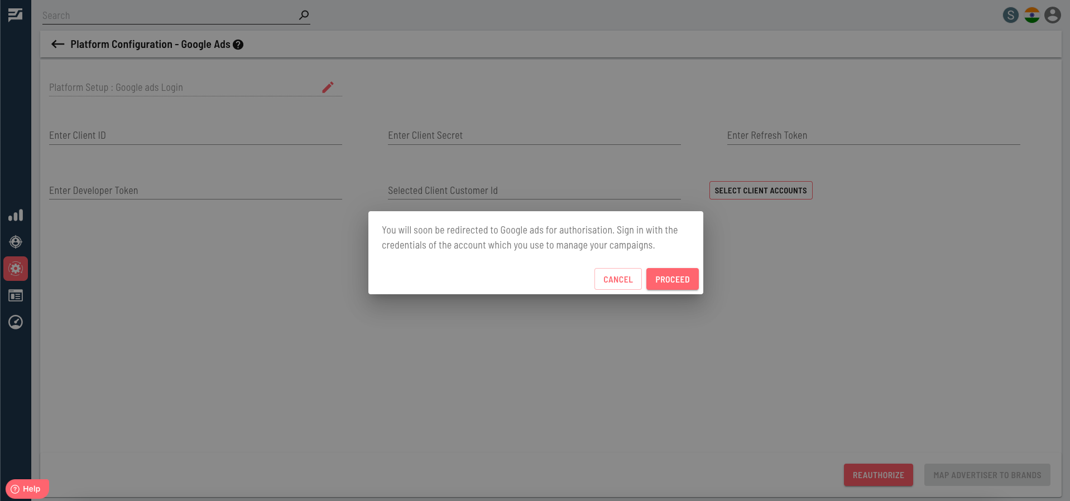Focus the Enter Client ID field

coord(195,135)
